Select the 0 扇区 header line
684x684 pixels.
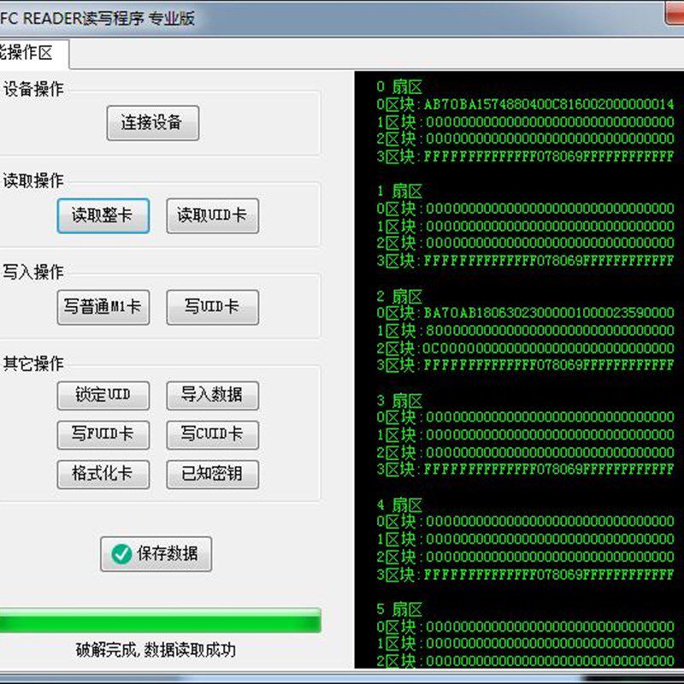pyautogui.click(x=399, y=87)
